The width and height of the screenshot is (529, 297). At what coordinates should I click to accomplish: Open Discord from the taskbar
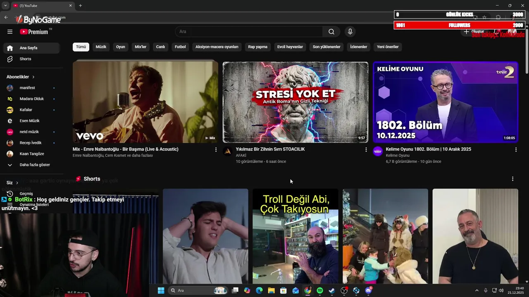(368, 290)
